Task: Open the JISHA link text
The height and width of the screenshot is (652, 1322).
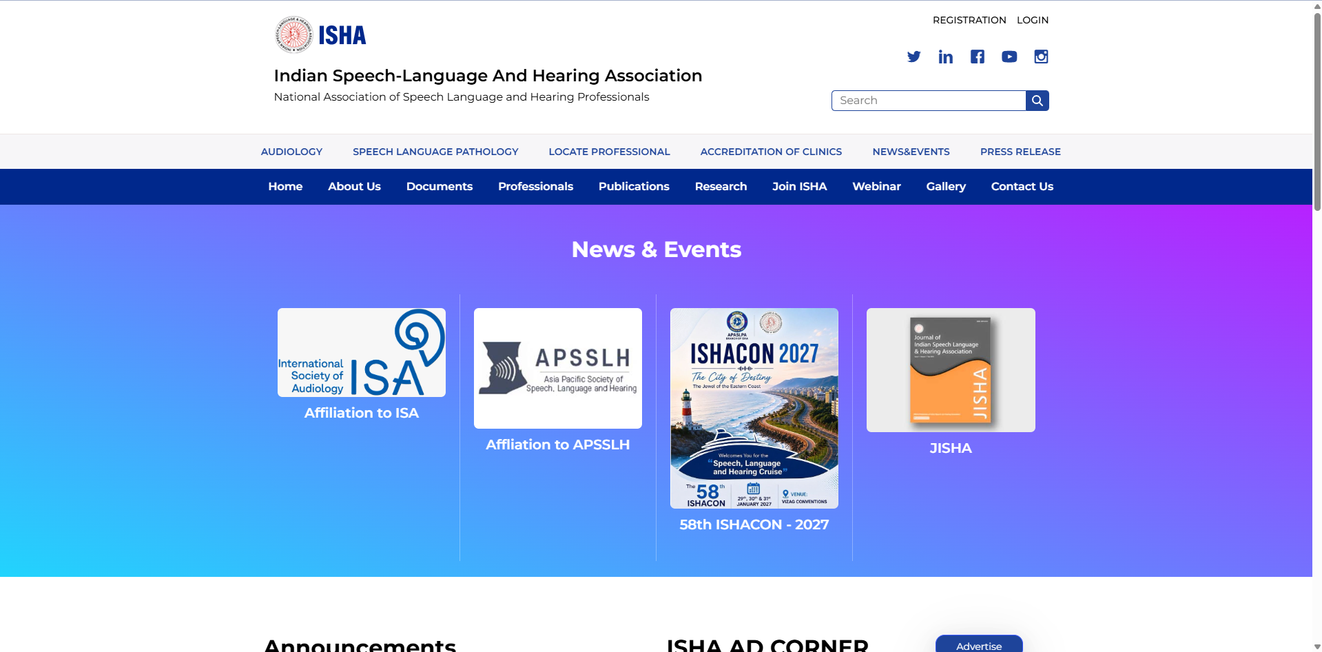Action: point(951,448)
